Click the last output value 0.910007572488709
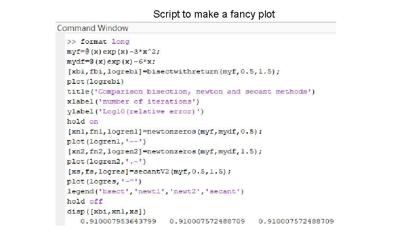 [296, 222]
